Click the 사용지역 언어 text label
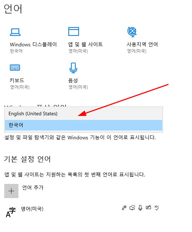This screenshot has width=192, height=232. click(142, 44)
